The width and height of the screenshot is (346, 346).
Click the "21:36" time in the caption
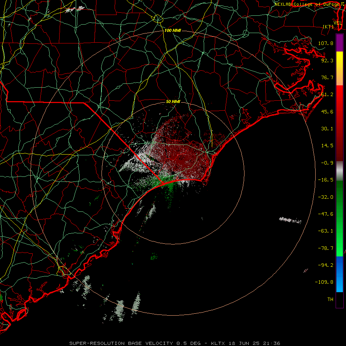[x=273, y=343]
